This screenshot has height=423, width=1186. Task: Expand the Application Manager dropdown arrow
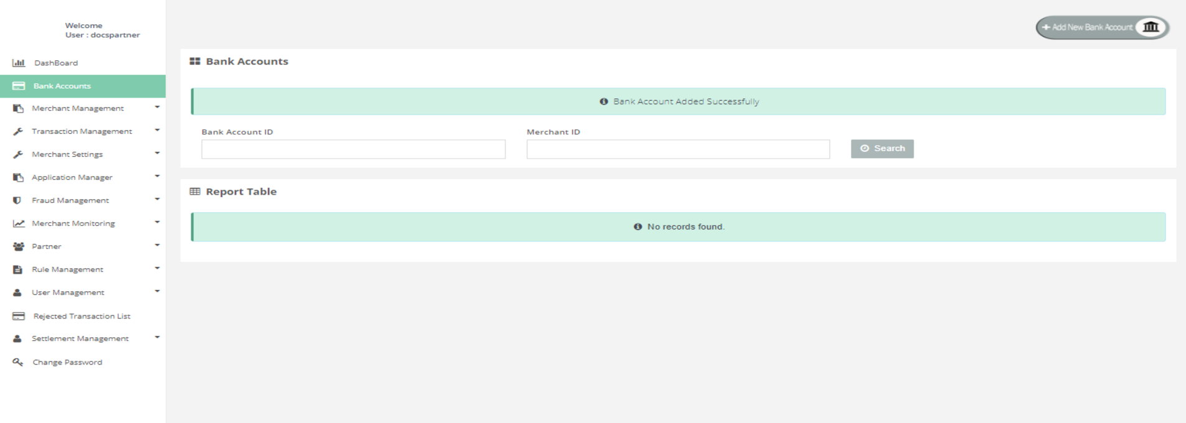pyautogui.click(x=157, y=177)
